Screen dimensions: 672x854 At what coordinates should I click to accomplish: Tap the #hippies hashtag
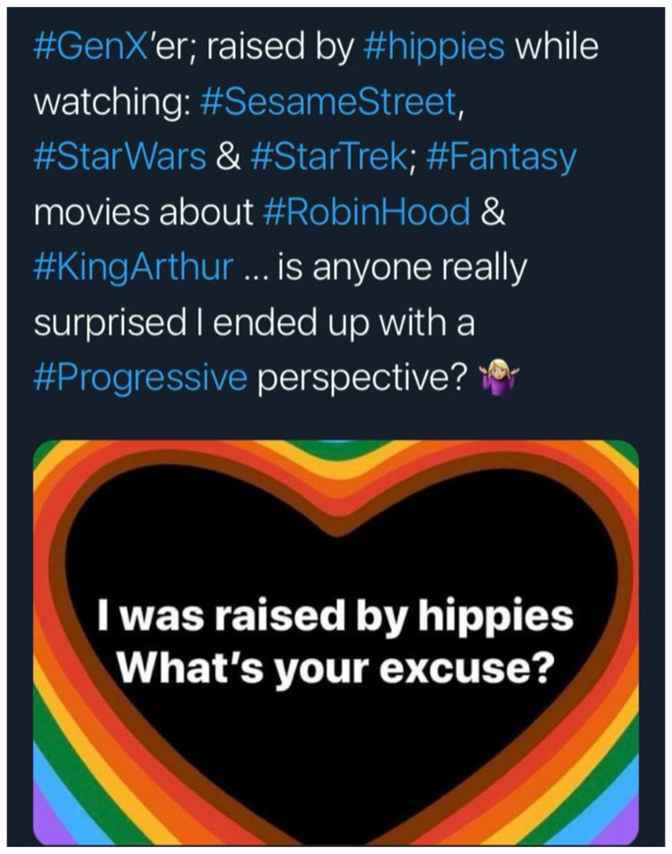(432, 48)
